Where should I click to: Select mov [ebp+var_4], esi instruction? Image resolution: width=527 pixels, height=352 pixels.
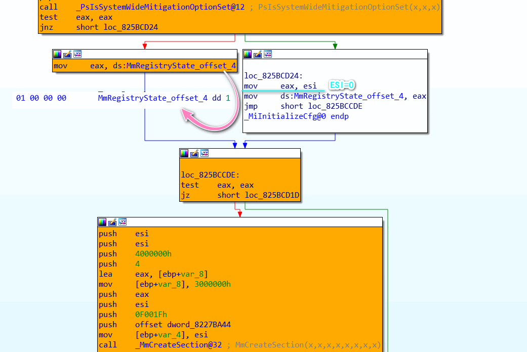153,334
